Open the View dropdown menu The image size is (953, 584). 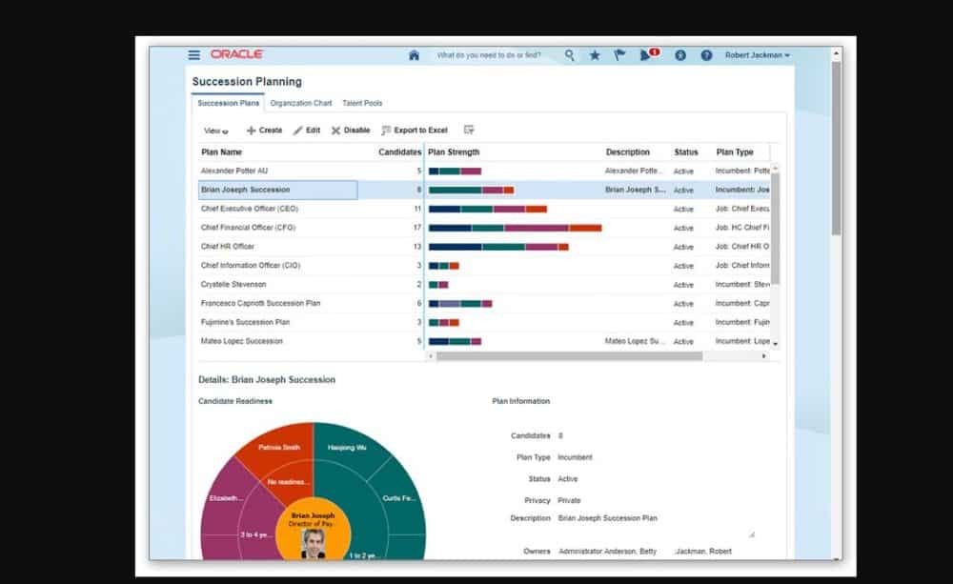click(x=215, y=131)
